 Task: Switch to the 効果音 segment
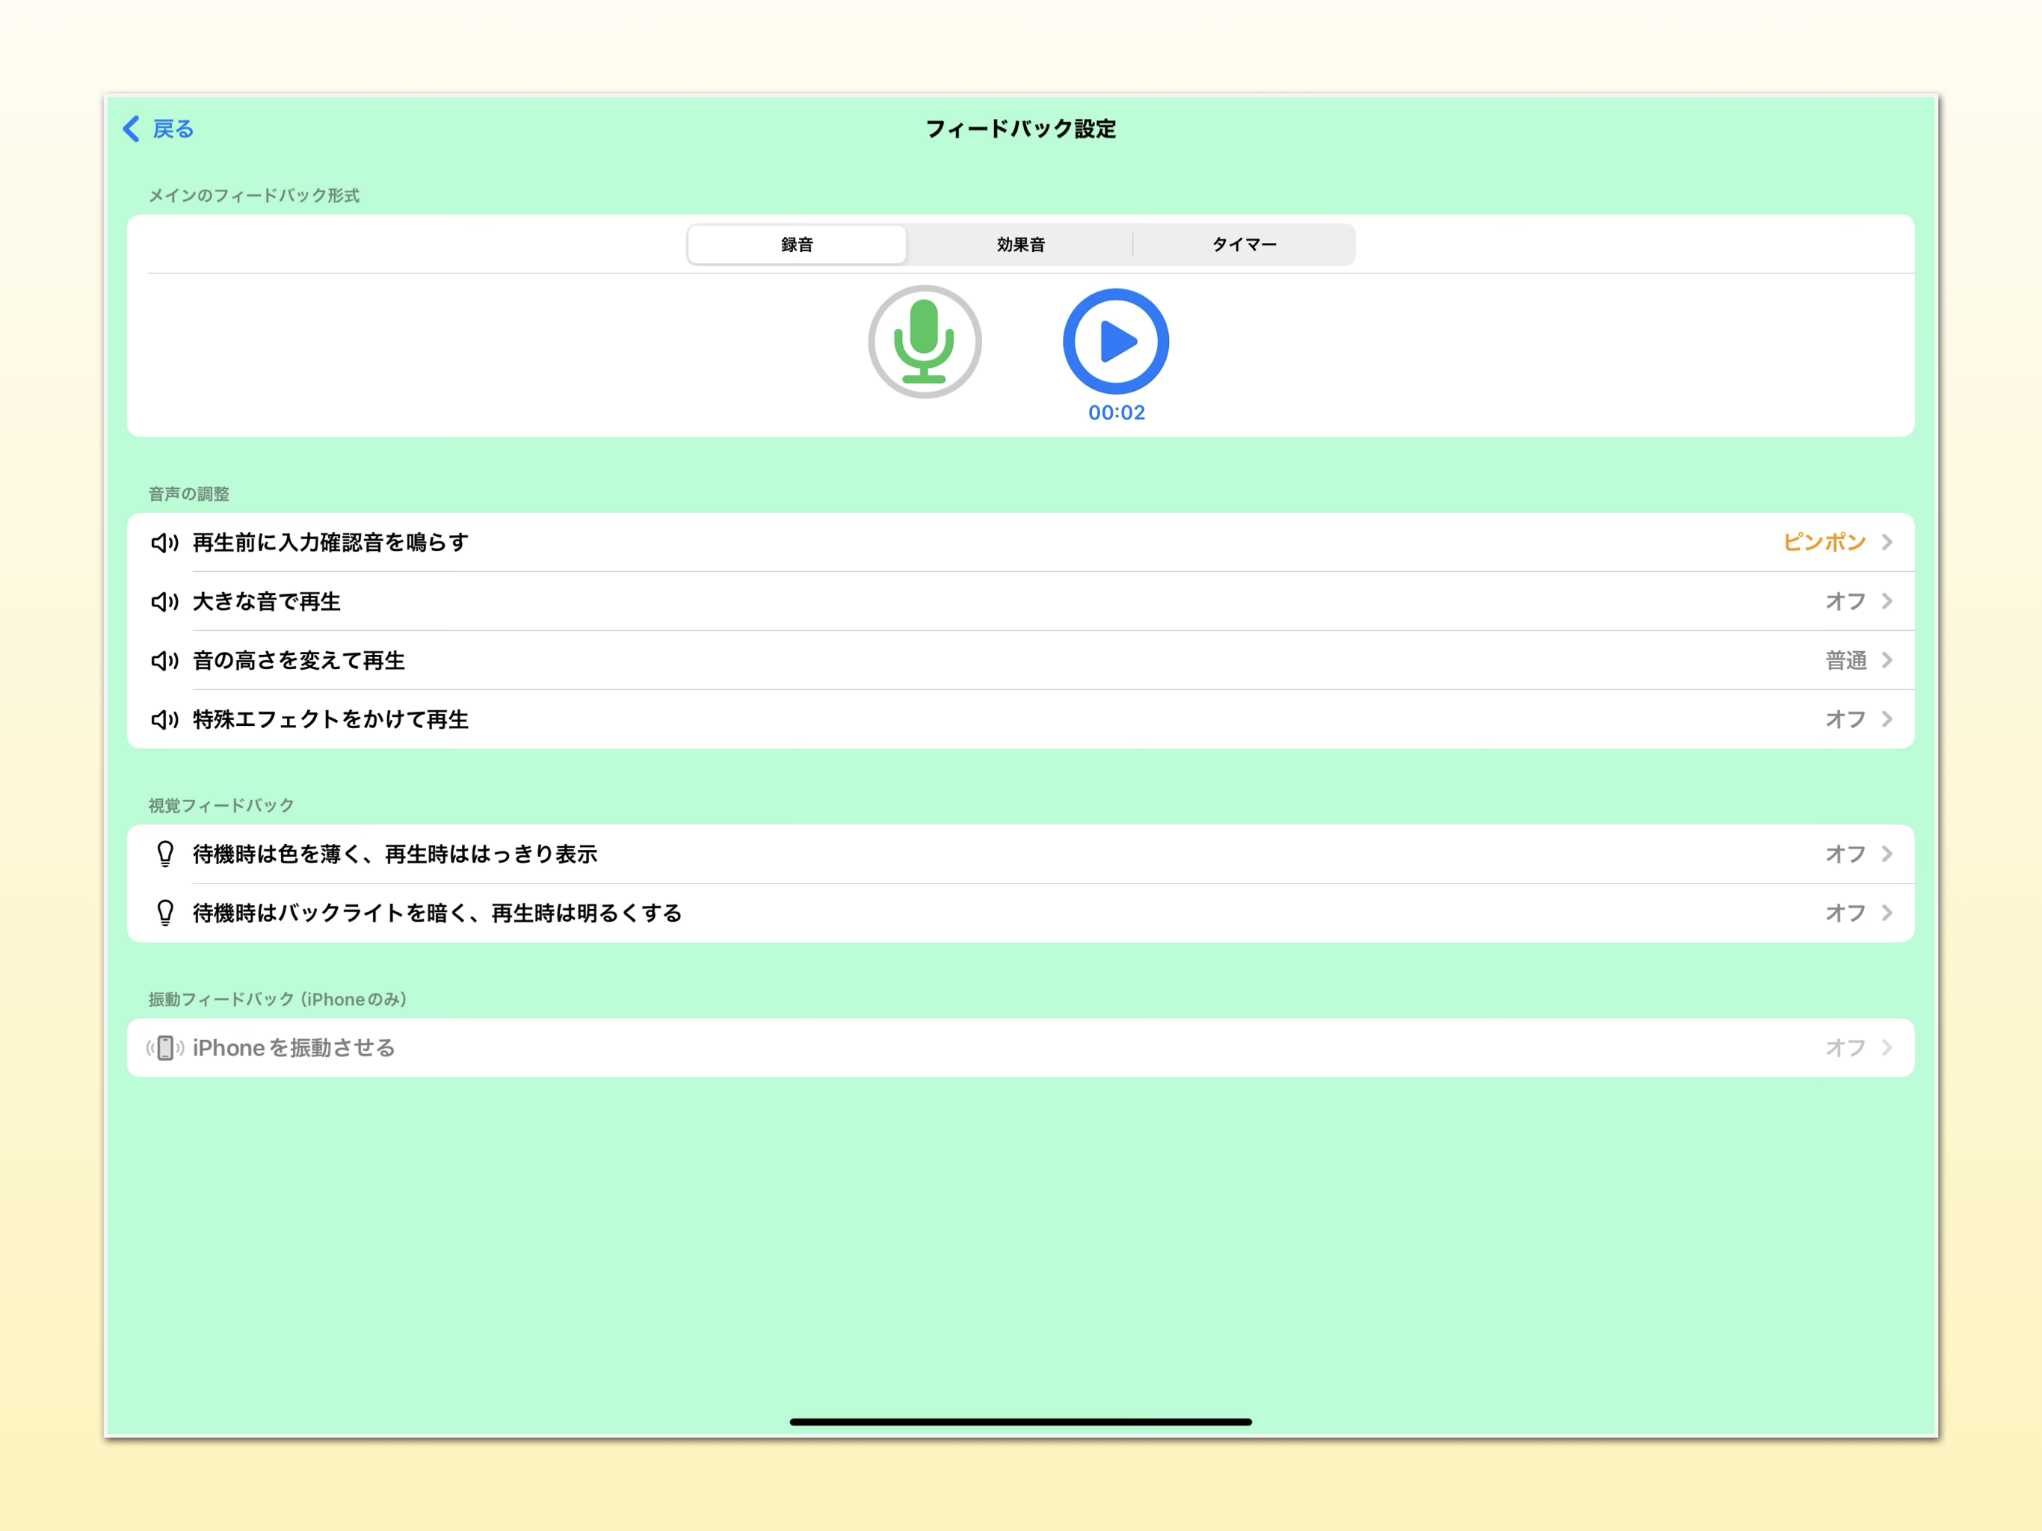(x=1020, y=244)
